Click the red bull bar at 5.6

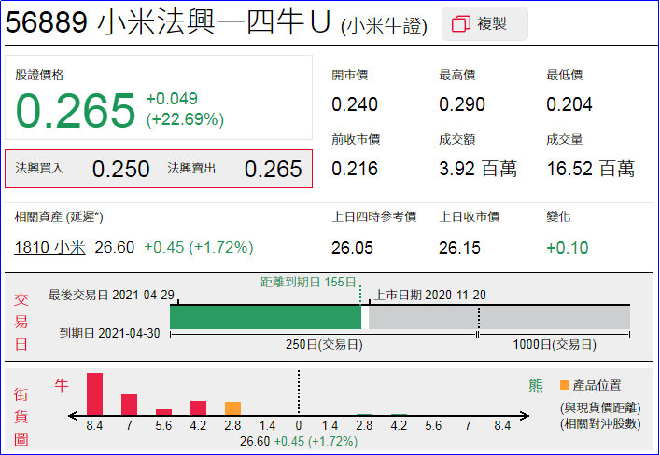pos(163,412)
